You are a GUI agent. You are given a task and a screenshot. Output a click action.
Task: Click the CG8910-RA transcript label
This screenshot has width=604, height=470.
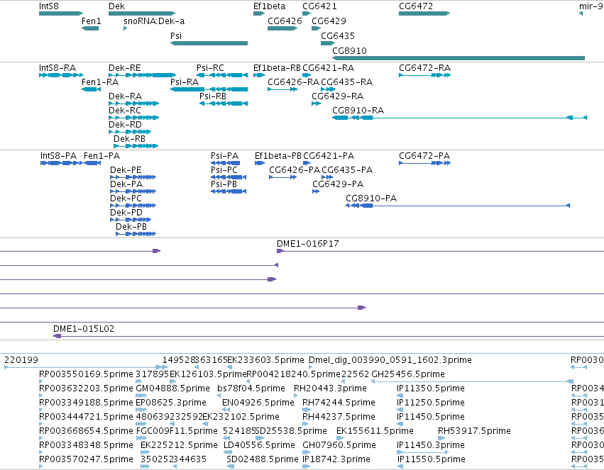tap(358, 111)
